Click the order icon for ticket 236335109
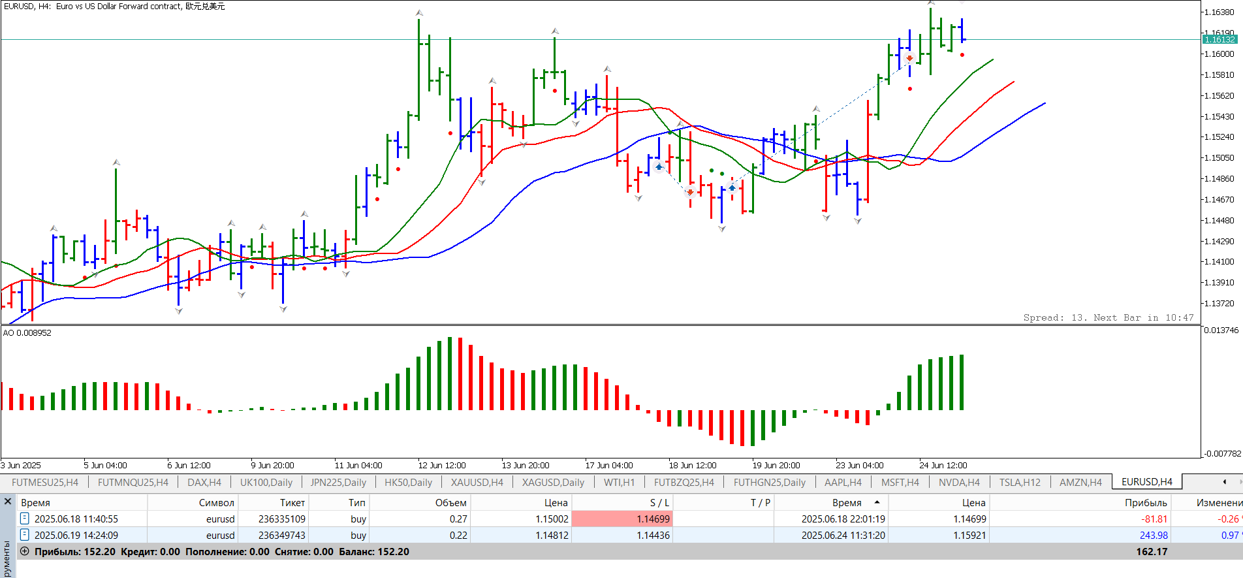The width and height of the screenshot is (1243, 578). pos(25,519)
